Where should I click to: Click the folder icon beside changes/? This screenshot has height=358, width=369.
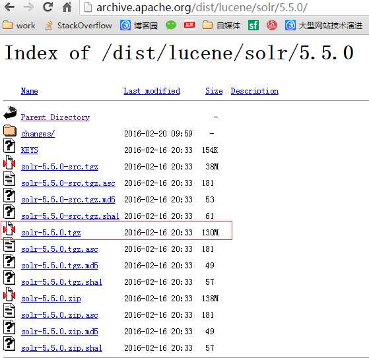(x=10, y=131)
